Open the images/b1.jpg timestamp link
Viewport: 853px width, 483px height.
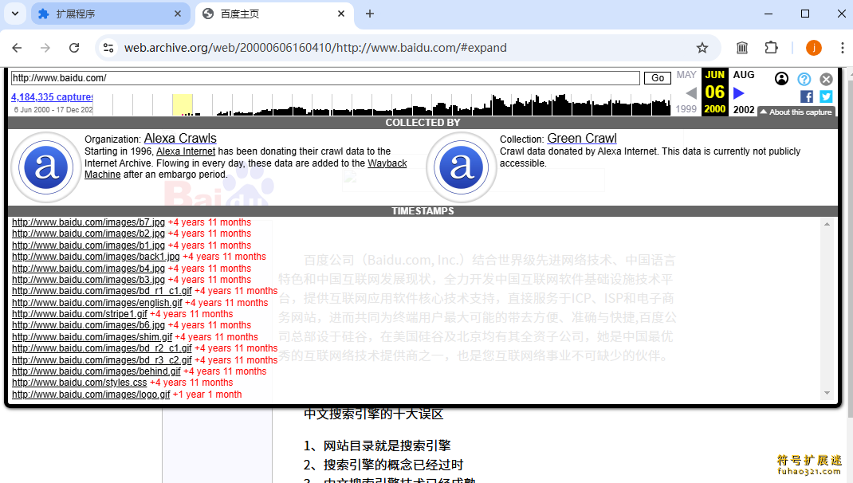[x=88, y=245]
